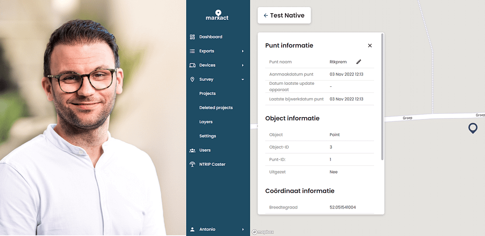The height and width of the screenshot is (236, 485).
Task: Click the back arrow beside Test Native
Action: point(265,16)
